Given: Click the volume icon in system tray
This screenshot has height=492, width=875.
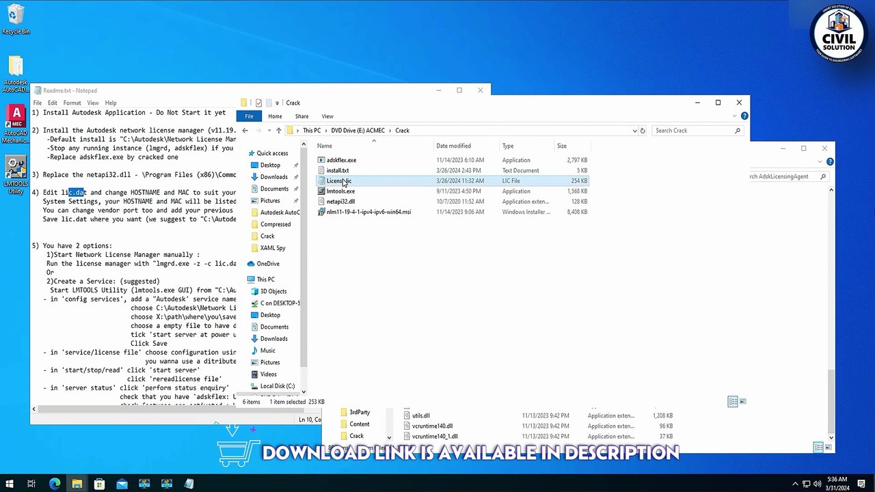Looking at the screenshot, I should [817, 484].
